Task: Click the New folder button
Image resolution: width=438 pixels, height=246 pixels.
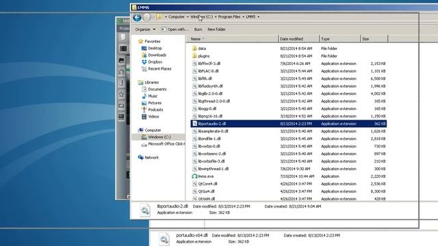Action: point(216,29)
